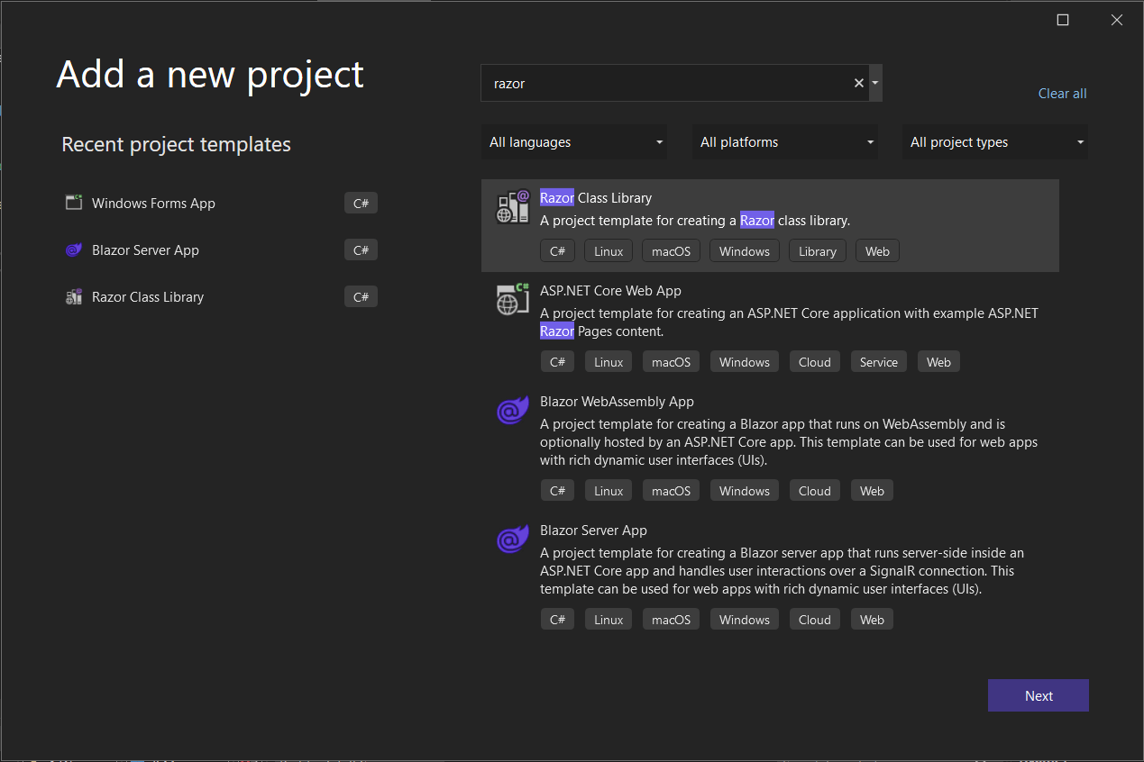Open the All platforms dropdown
This screenshot has height=762, width=1144.
784,141
